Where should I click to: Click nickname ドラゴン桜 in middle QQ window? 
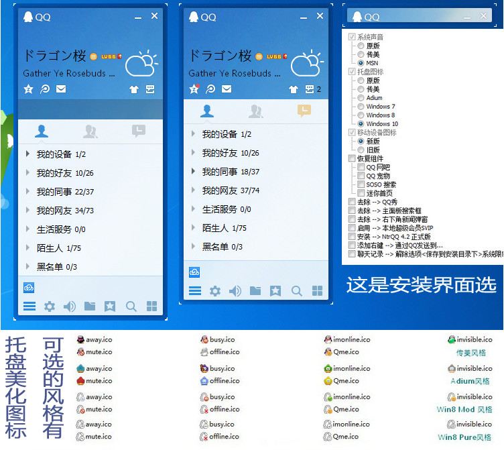[220, 56]
